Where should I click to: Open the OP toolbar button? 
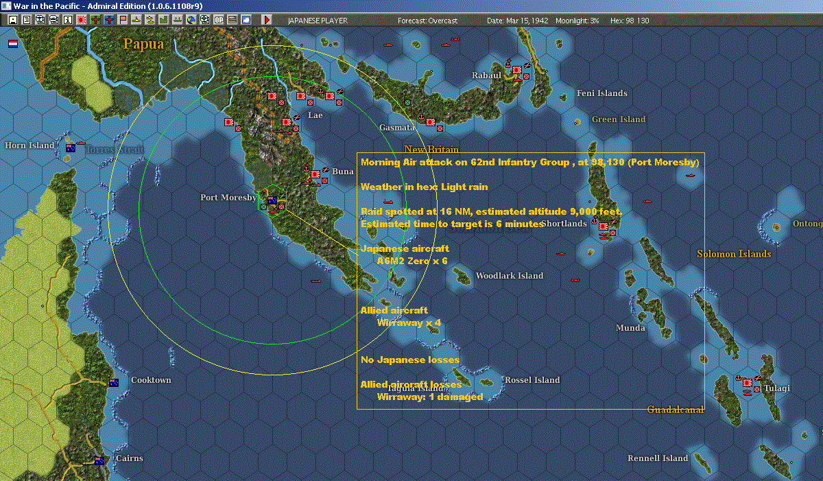pos(217,20)
